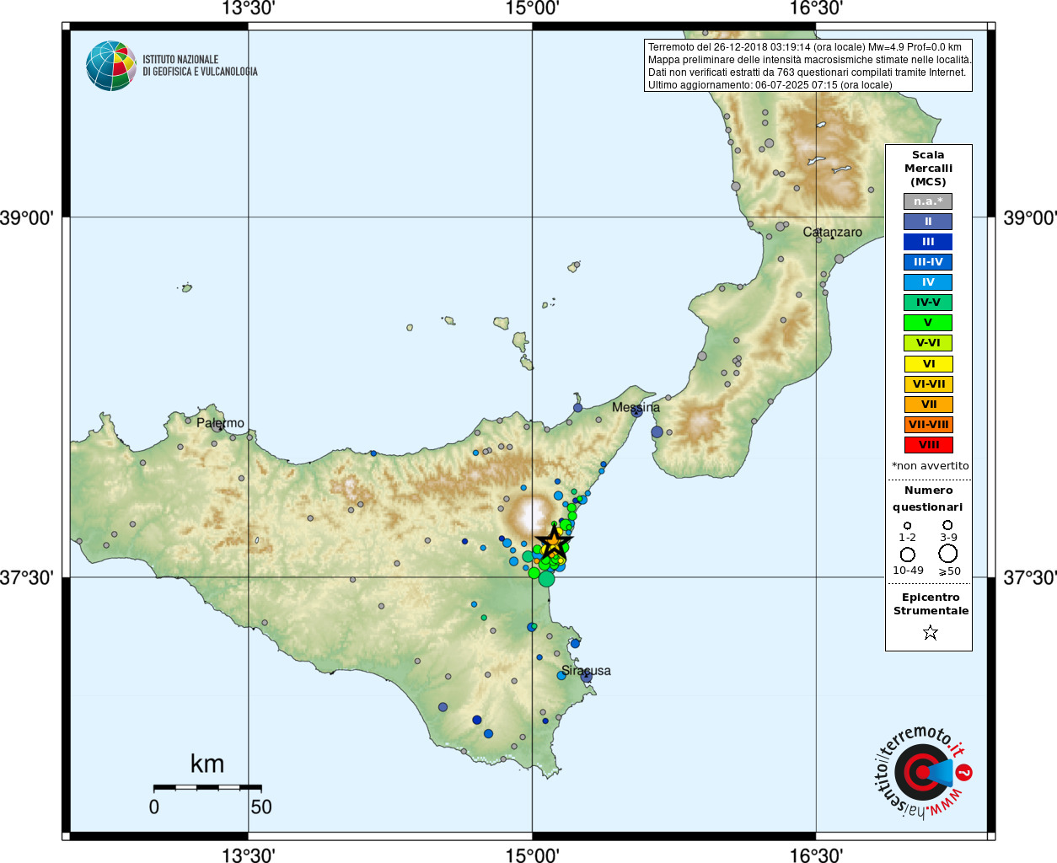Select the red VIII intensity swatch

tap(928, 445)
